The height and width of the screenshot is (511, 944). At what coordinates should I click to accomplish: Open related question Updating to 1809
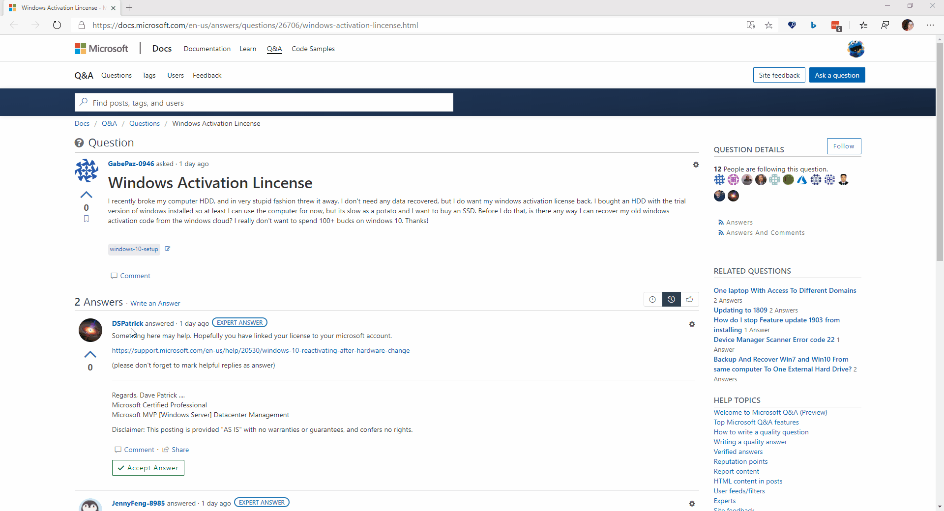[x=740, y=311]
